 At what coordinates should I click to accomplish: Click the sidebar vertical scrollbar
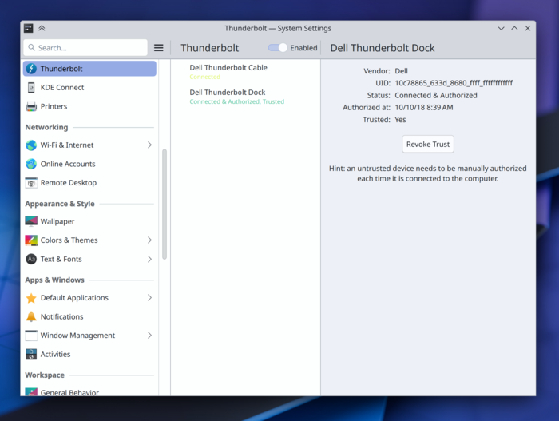165,204
